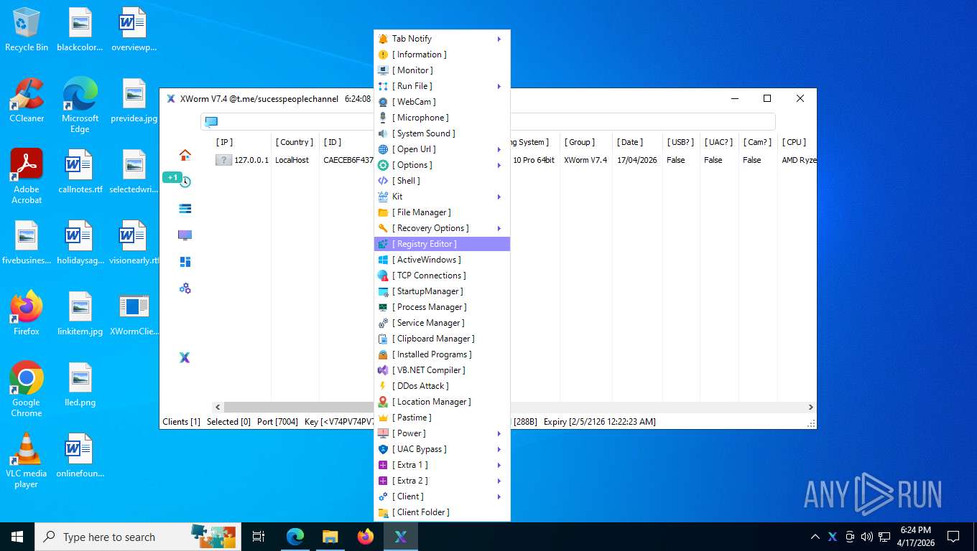Click the Process Manager icon
Image resolution: width=977 pixels, height=551 pixels.
(383, 307)
